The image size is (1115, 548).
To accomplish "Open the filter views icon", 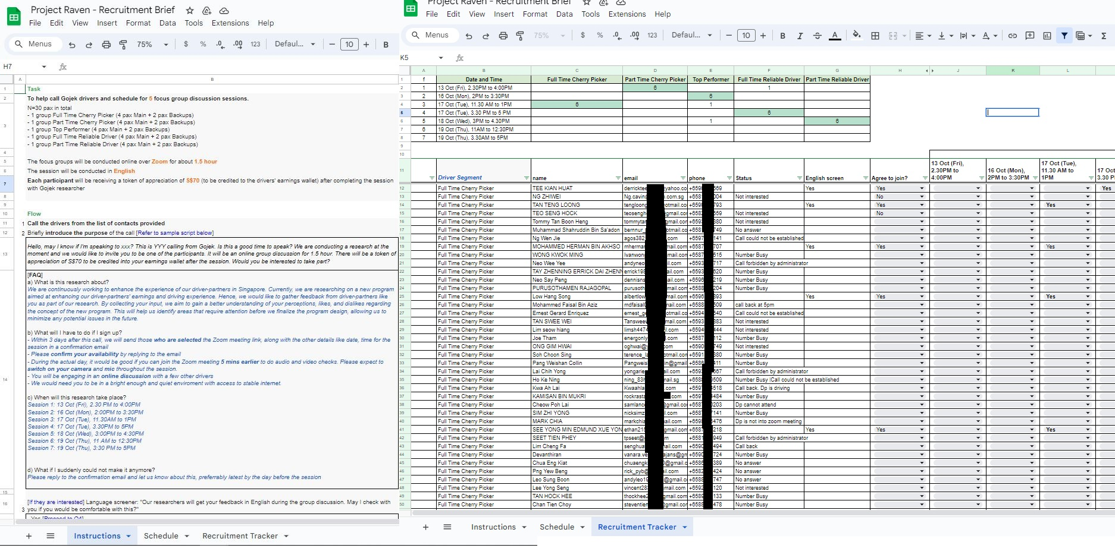I will click(1081, 36).
